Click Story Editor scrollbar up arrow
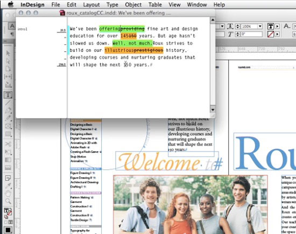The image size is (296, 234). click(x=213, y=20)
